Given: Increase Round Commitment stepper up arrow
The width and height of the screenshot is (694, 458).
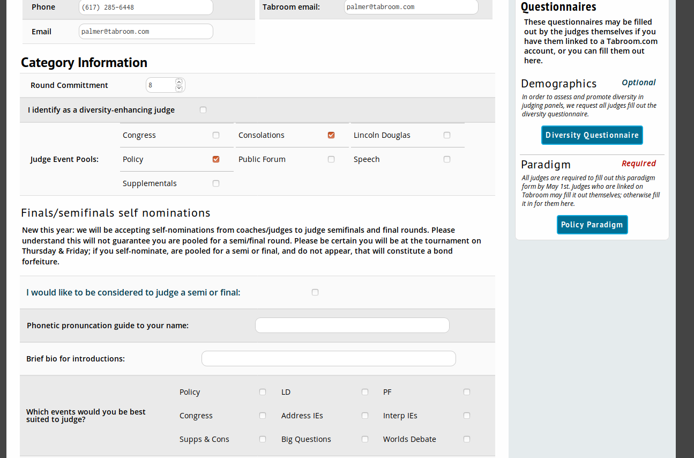Looking at the screenshot, I should click(x=179, y=82).
